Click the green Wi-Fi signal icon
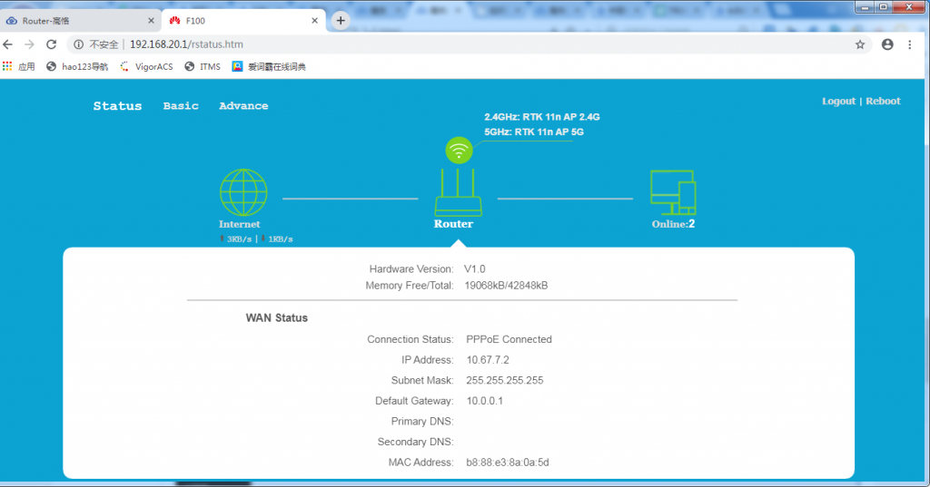This screenshot has height=487, width=930. coord(459,151)
